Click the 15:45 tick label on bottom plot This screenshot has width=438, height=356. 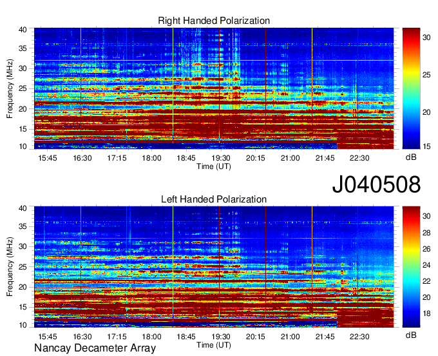(48, 337)
